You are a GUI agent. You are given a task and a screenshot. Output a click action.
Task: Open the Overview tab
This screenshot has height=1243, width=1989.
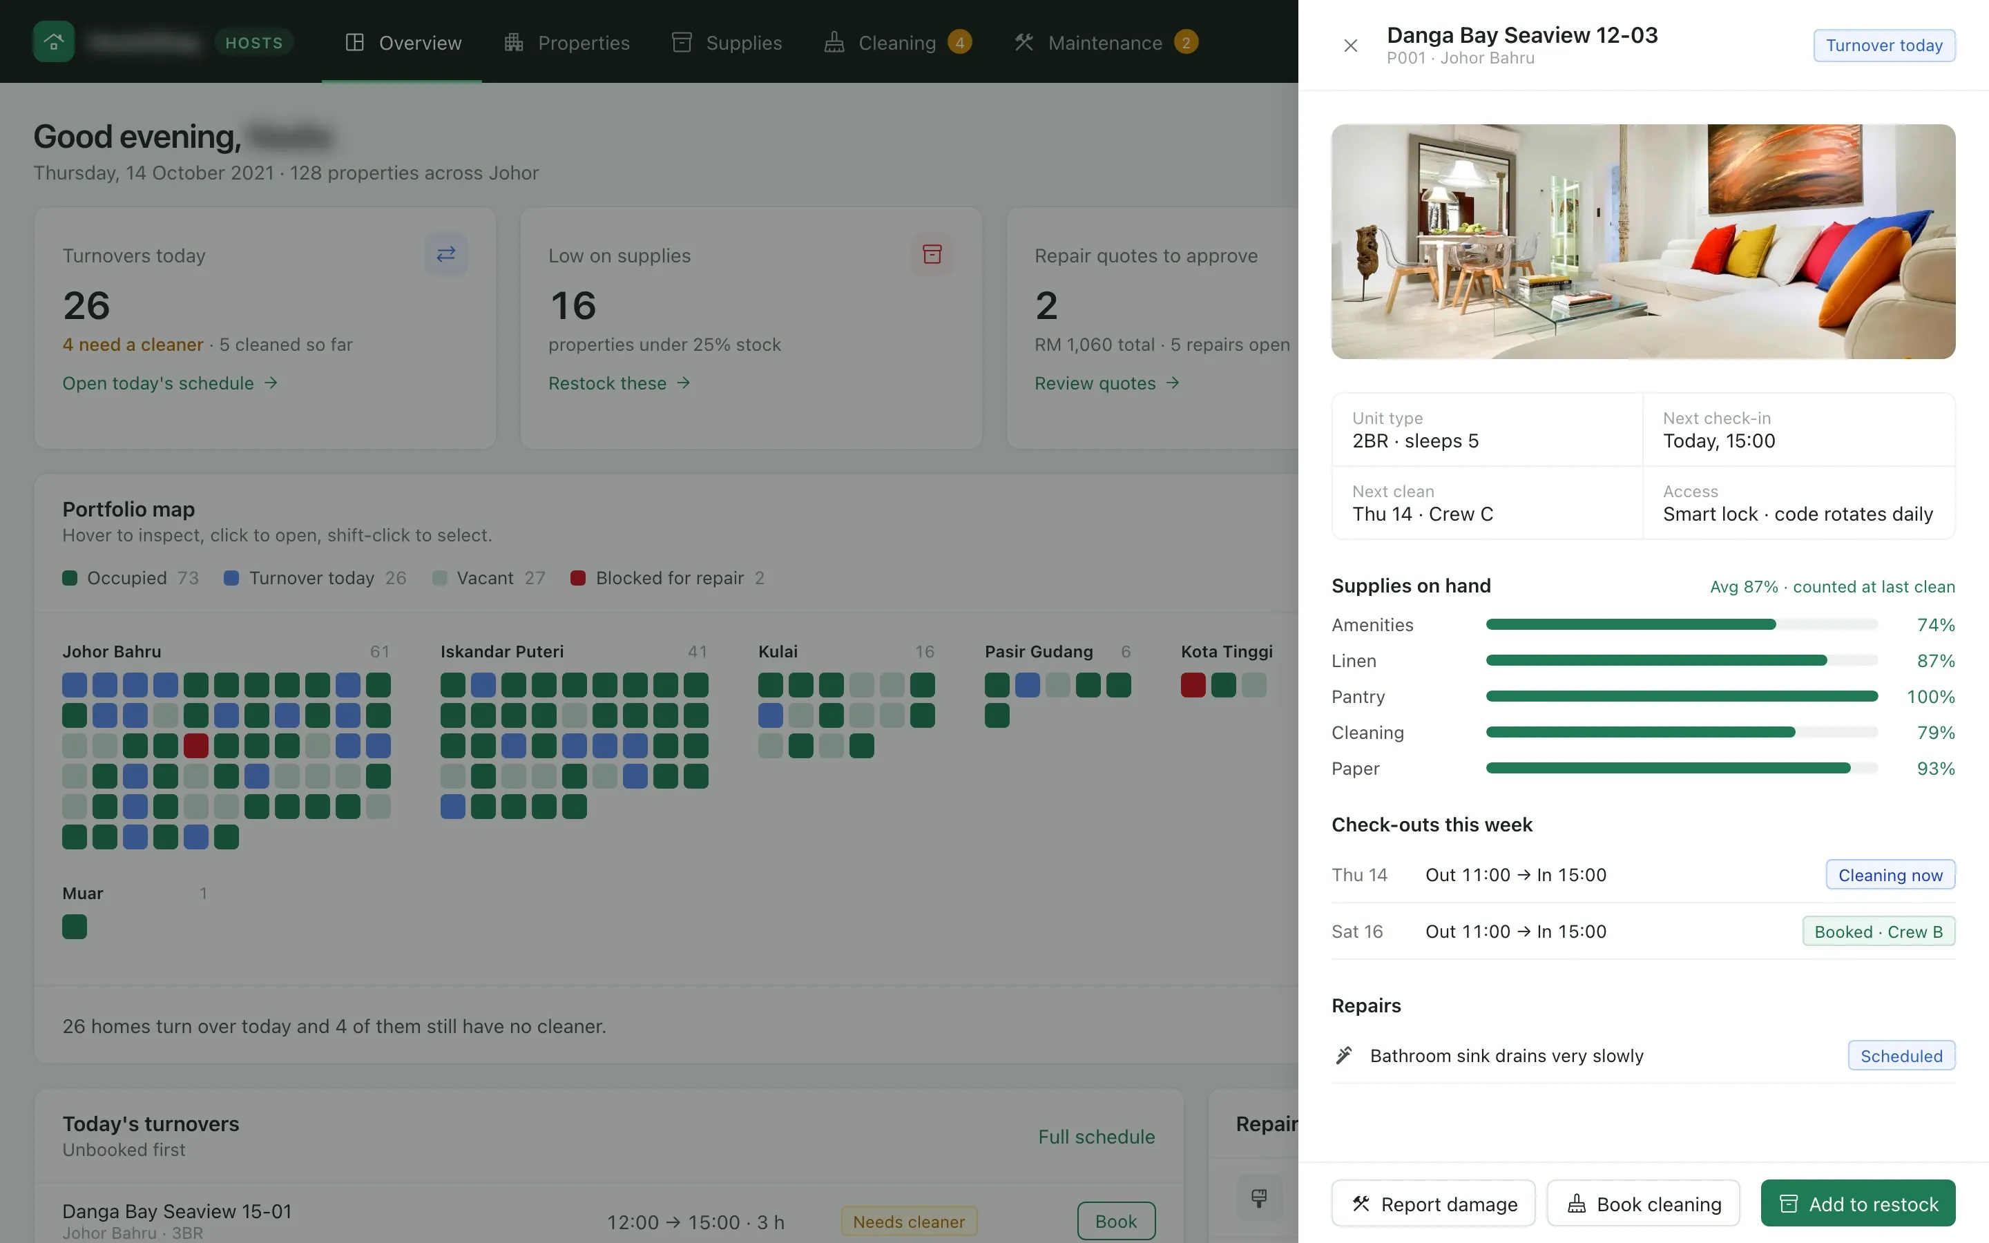coord(403,43)
